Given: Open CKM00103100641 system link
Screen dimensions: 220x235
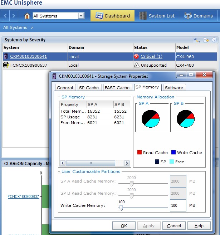Looking at the screenshot, I should [28, 56].
